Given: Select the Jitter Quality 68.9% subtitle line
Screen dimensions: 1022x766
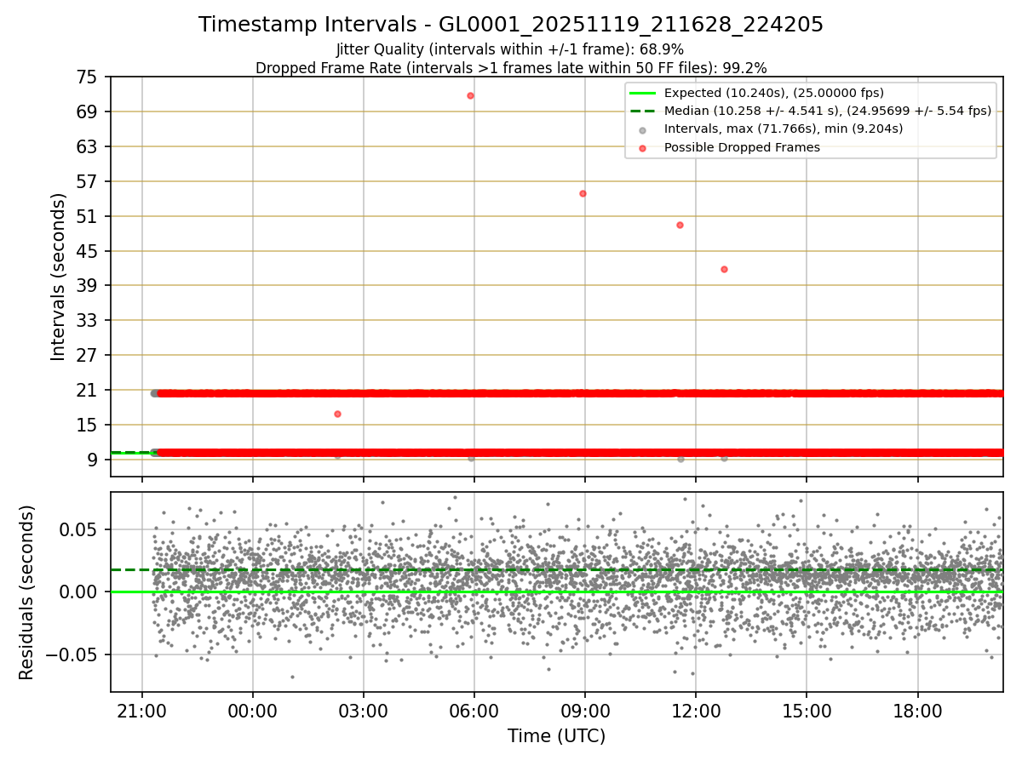Looking at the screenshot, I should pos(510,49).
